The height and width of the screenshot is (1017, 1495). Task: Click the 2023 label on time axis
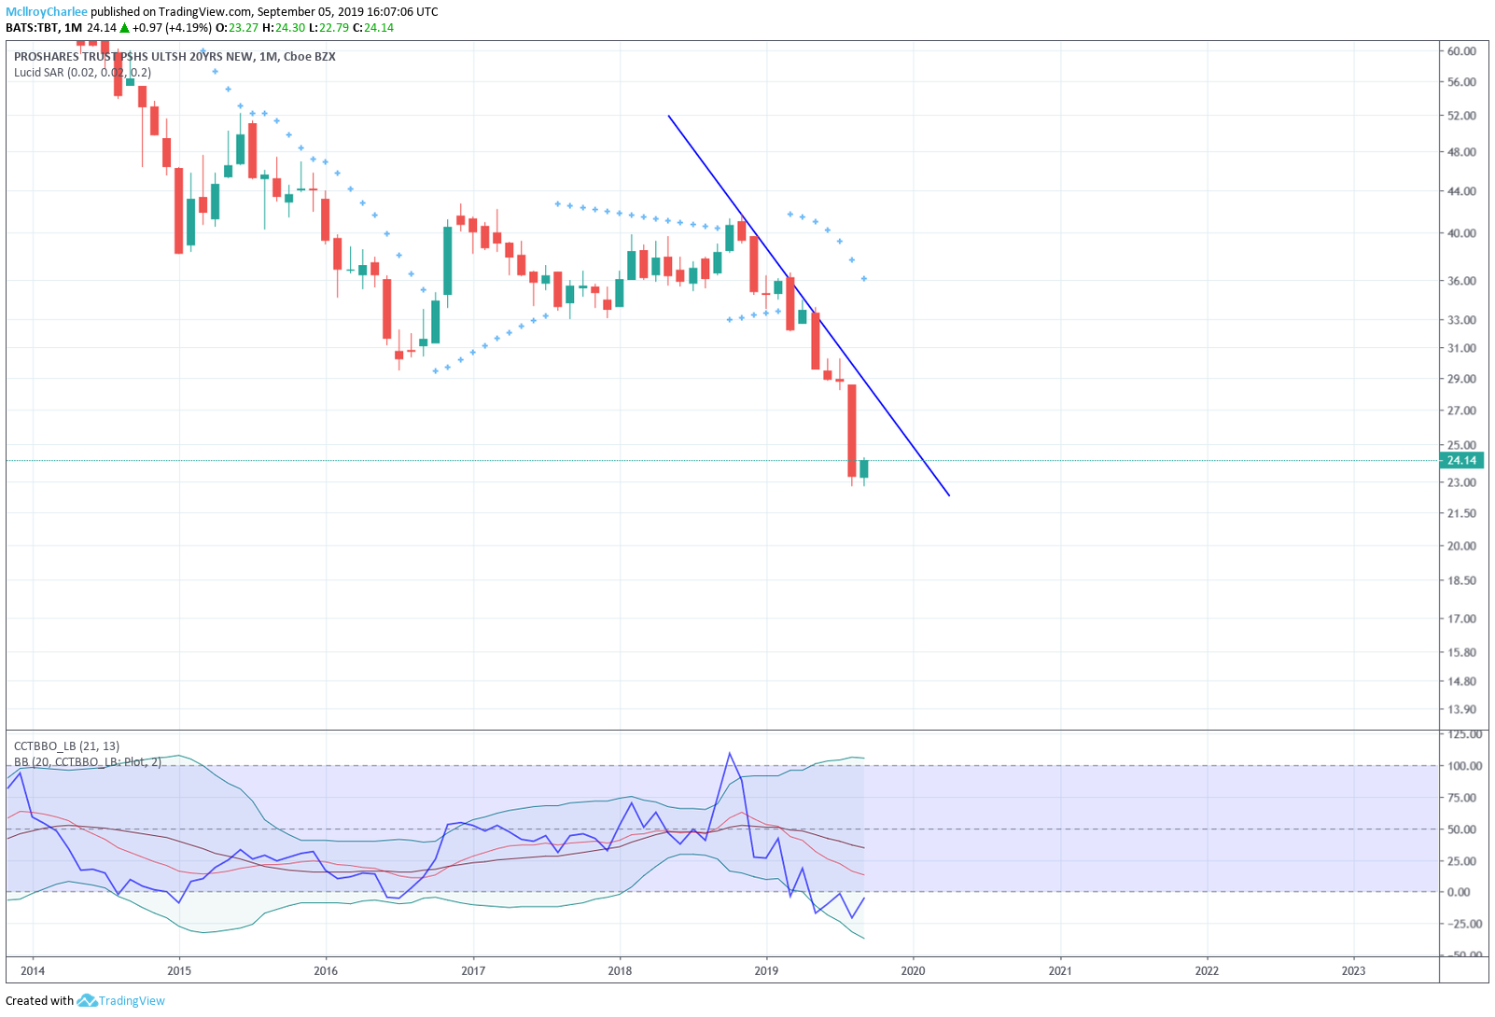pyautogui.click(x=1353, y=970)
